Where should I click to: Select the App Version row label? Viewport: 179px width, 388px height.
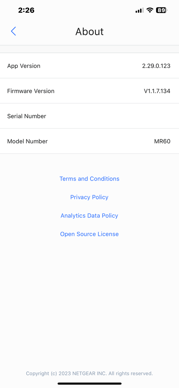click(x=24, y=66)
